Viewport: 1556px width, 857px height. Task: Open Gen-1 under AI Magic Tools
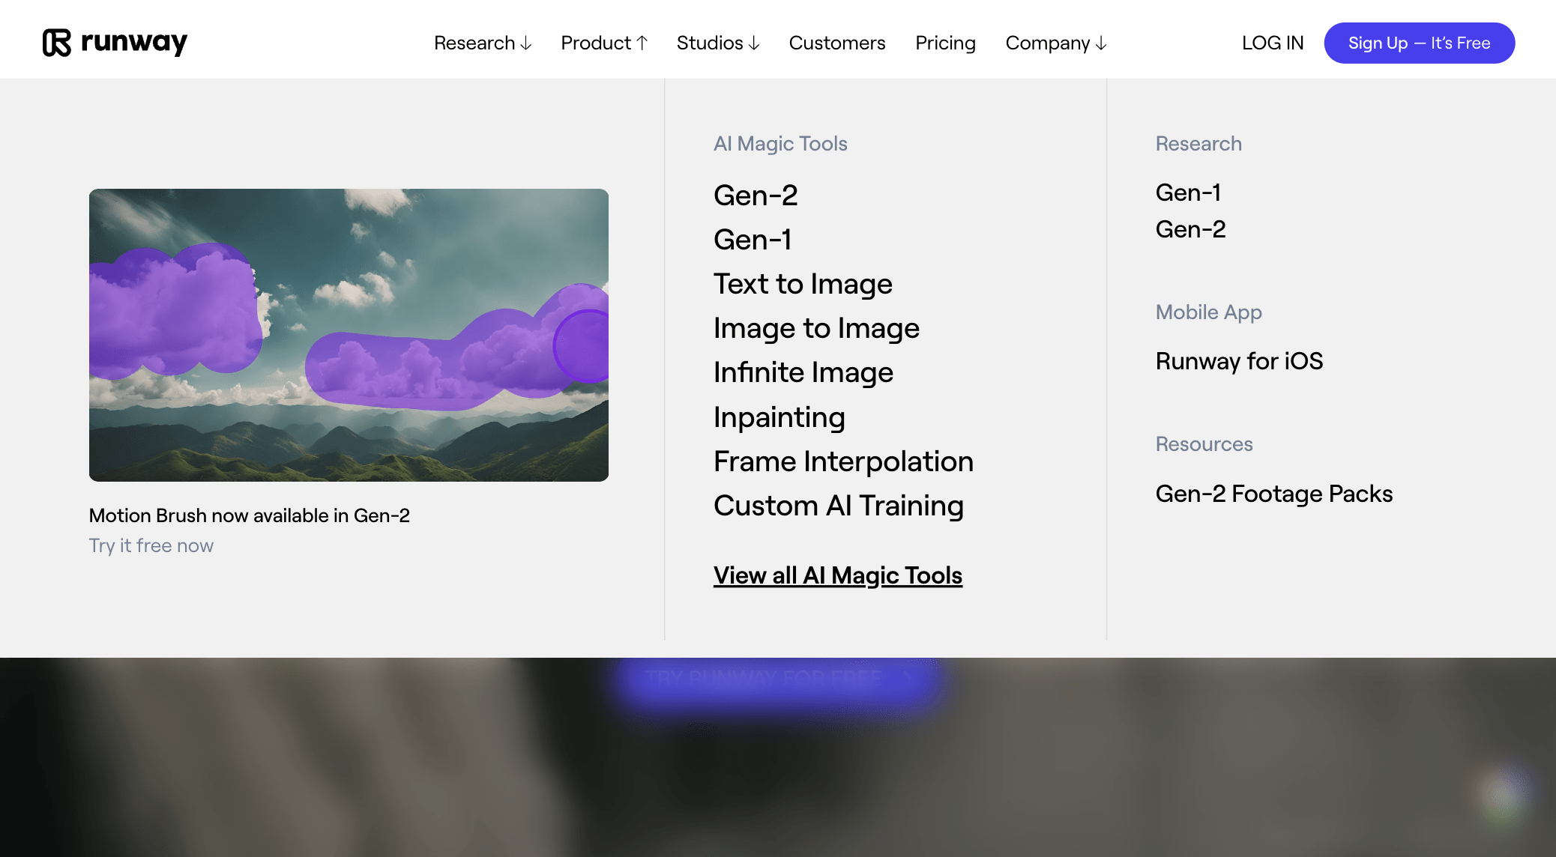[753, 240]
